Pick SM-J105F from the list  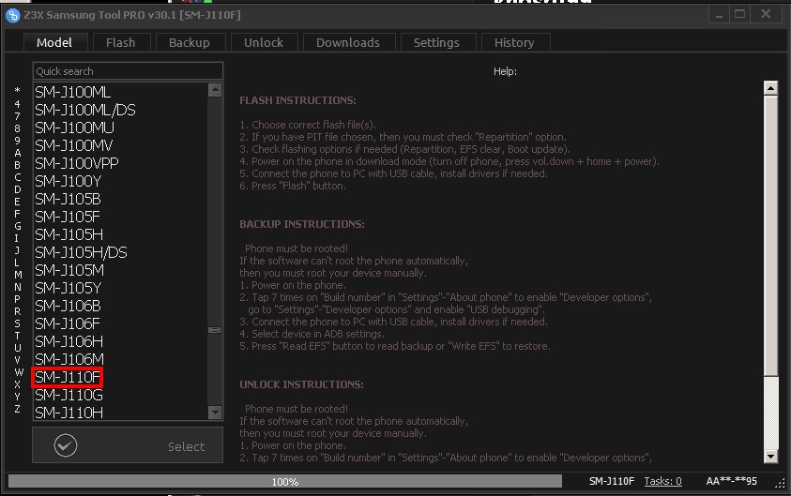[x=68, y=217]
